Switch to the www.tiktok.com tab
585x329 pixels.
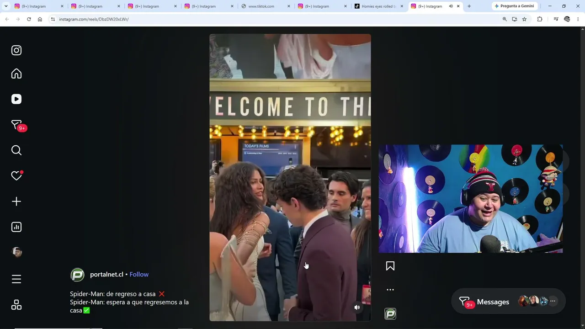click(261, 6)
